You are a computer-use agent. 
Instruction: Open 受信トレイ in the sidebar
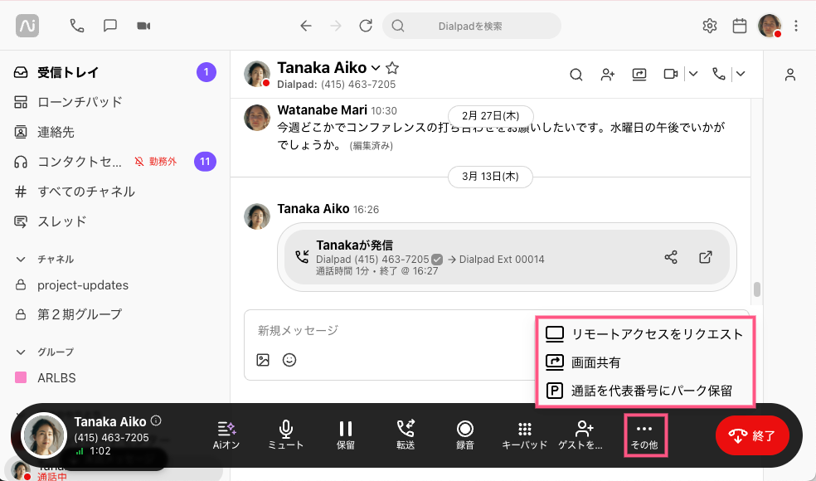(x=114, y=72)
